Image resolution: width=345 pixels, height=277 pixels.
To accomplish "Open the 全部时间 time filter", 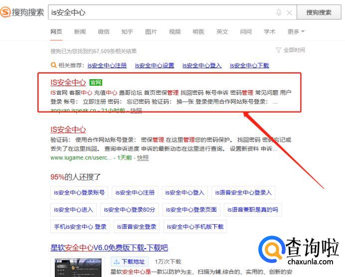I will click(x=291, y=50).
